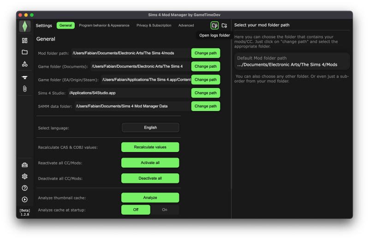Click the 'Select language:' label
The image size is (369, 240).
click(x=54, y=128)
